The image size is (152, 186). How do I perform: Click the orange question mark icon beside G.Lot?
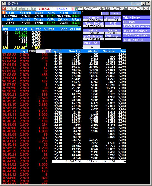[x=4, y=12]
